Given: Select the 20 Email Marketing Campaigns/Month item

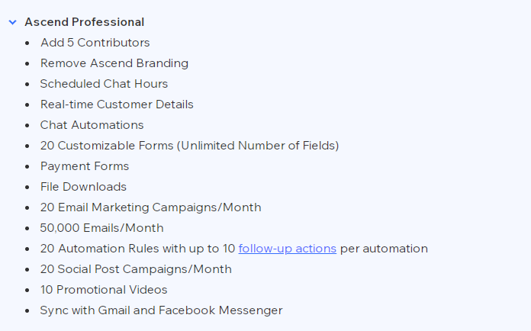Looking at the screenshot, I should [x=151, y=207].
